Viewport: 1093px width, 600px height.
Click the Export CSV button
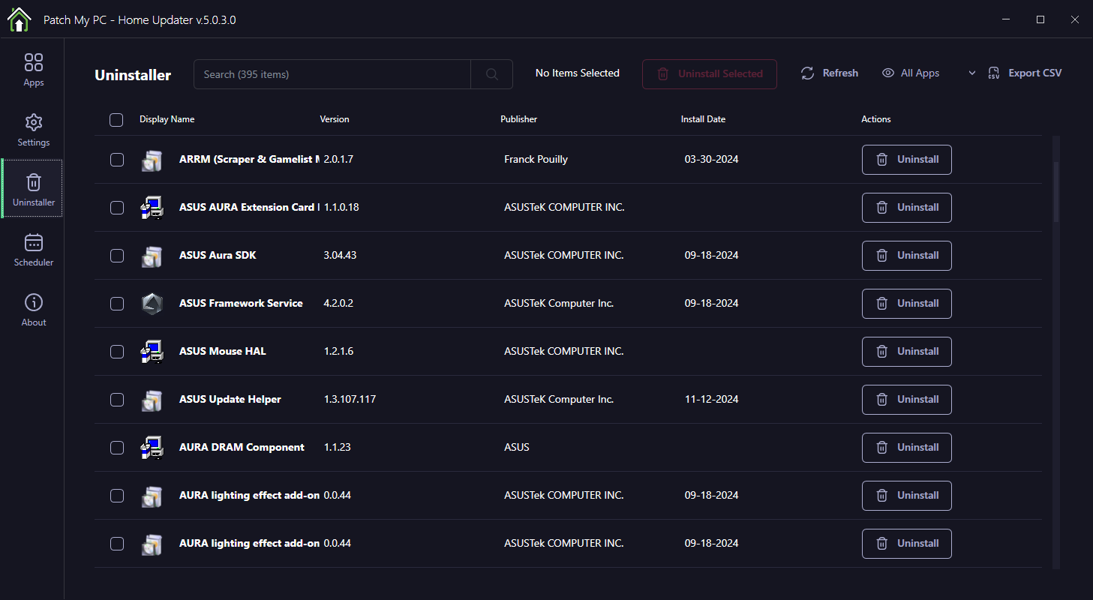pyautogui.click(x=1025, y=73)
